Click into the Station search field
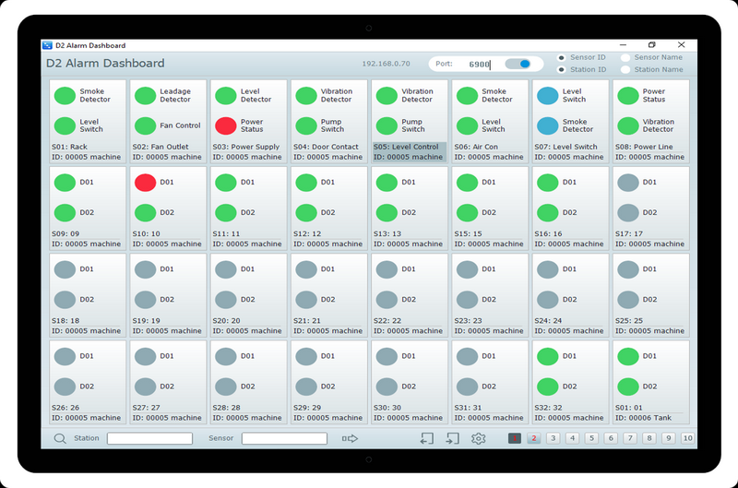This screenshot has height=488, width=738. pos(149,439)
